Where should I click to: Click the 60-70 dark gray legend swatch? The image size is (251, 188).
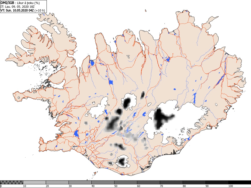click(148, 182)
